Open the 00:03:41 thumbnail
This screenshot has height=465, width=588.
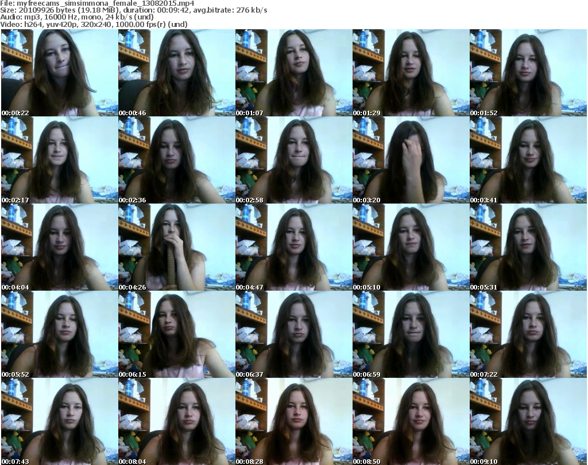pyautogui.click(x=528, y=160)
